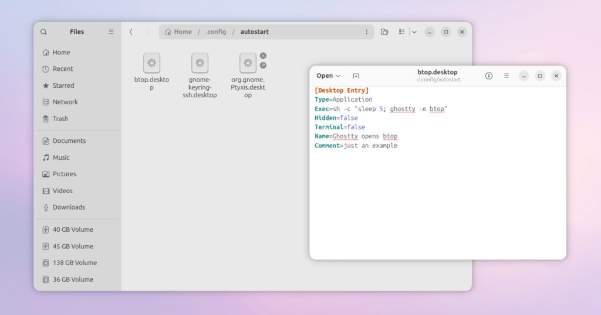Expand the view options dropdown arrow
601x315 pixels.
414,32
